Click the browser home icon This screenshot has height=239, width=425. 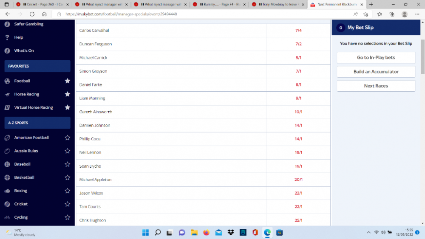(44, 14)
